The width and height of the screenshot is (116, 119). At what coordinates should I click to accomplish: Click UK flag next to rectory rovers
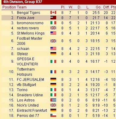click(x=53, y=28)
